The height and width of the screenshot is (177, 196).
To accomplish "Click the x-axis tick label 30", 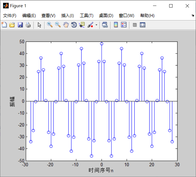I will coord(177,165).
